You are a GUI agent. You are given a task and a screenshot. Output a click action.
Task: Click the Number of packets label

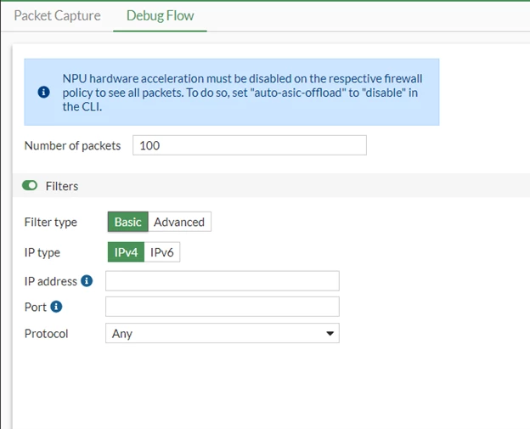pos(72,146)
